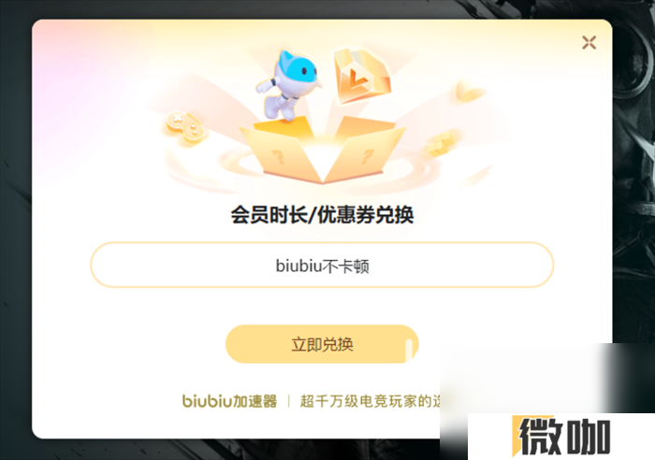This screenshot has height=460, width=655.
Task: Focus the biubiu不卡顿 code input field
Action: pyautogui.click(x=322, y=266)
